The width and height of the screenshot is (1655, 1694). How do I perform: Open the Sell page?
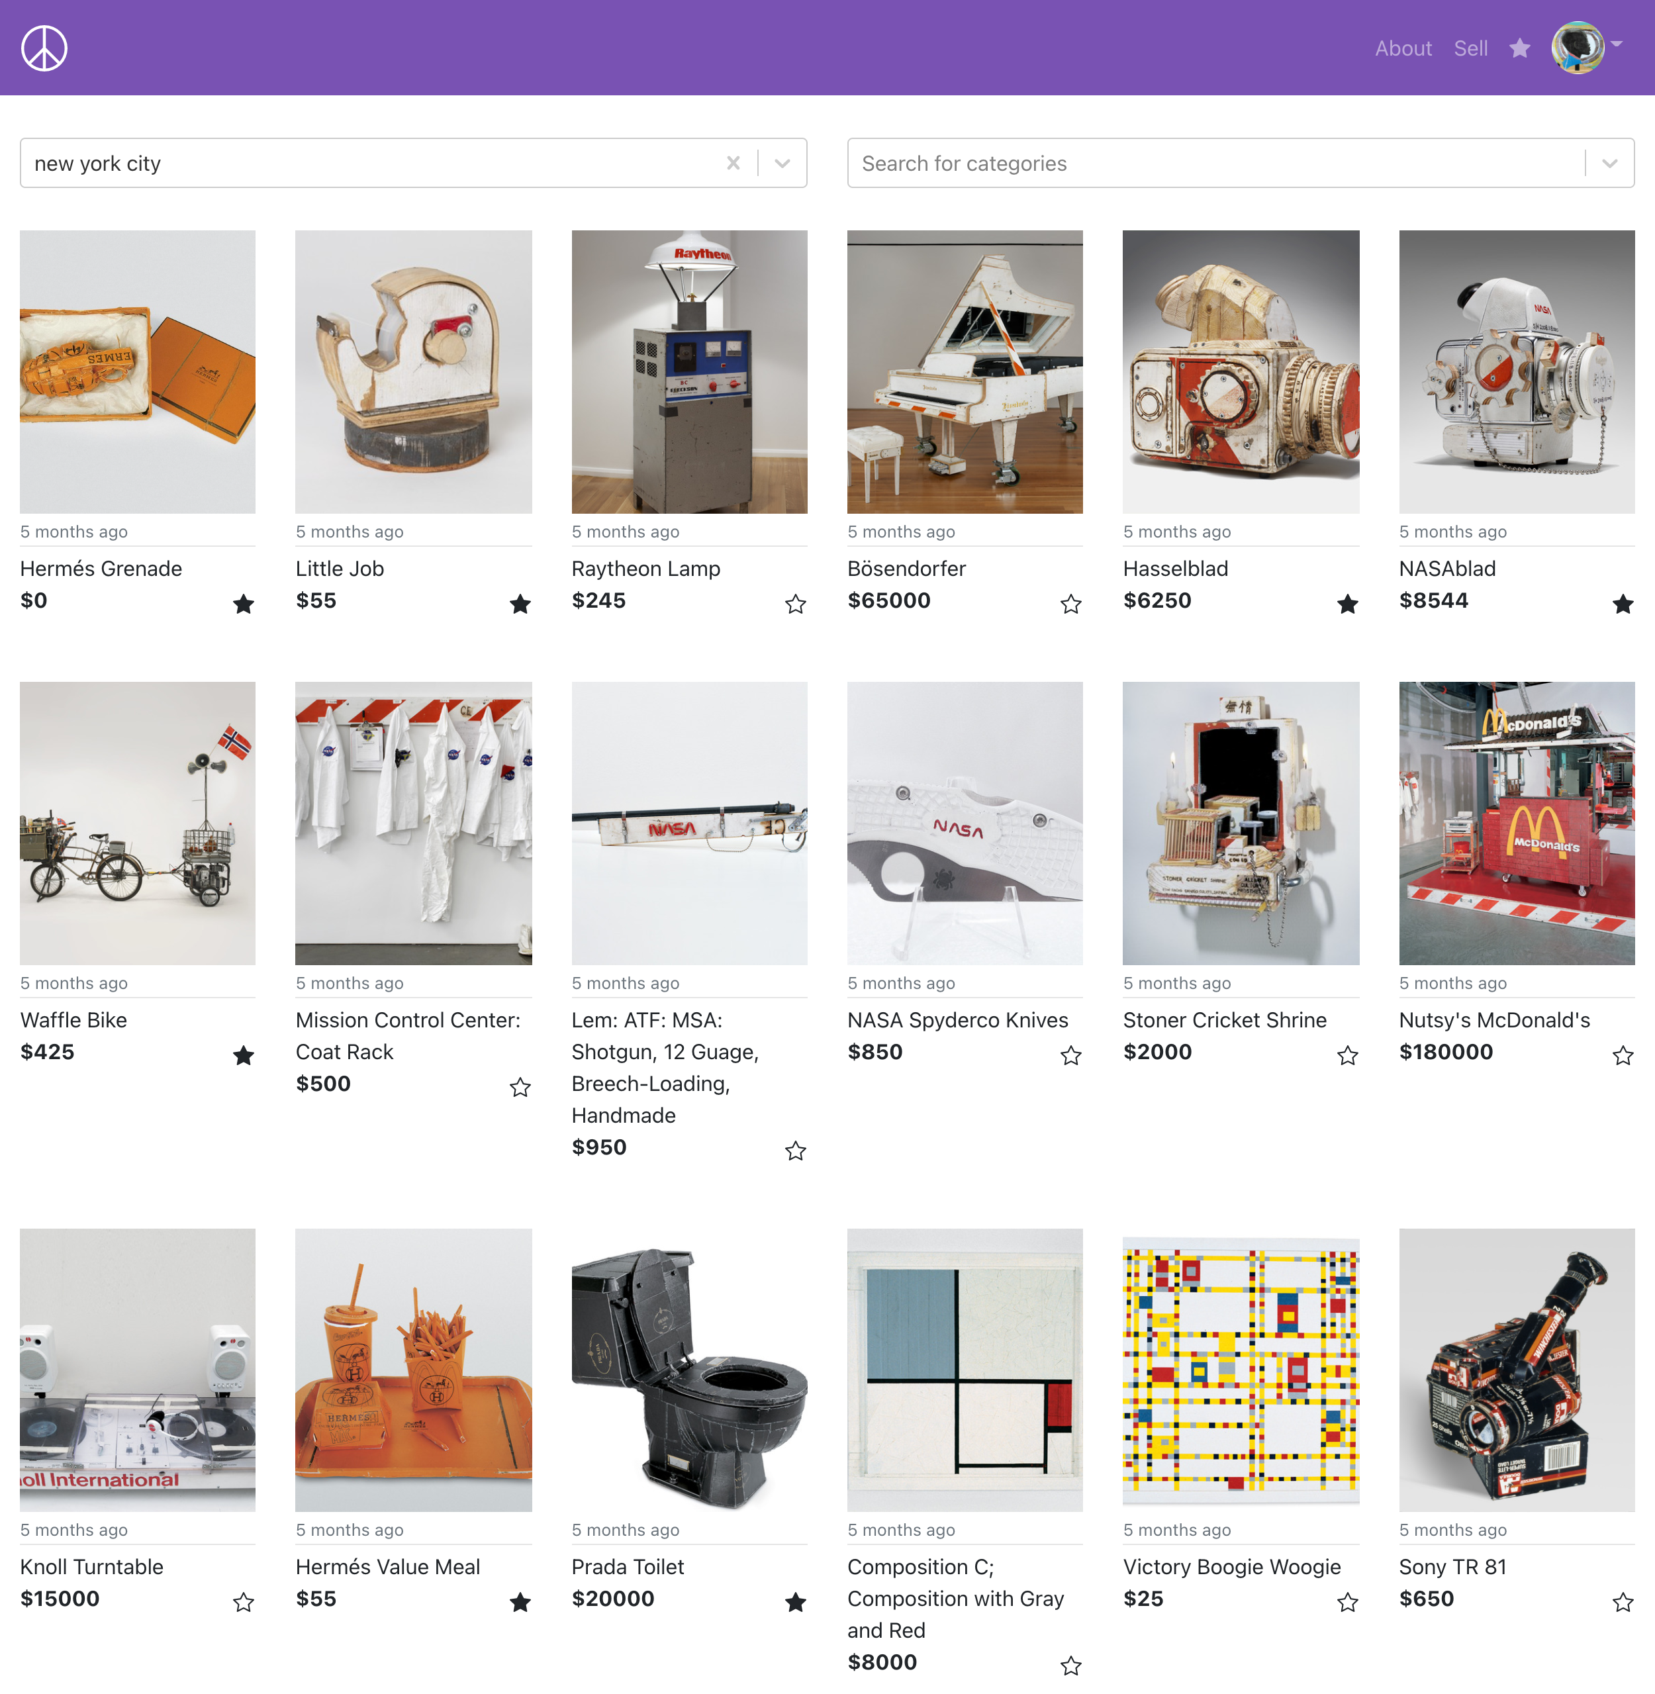pyautogui.click(x=1471, y=49)
